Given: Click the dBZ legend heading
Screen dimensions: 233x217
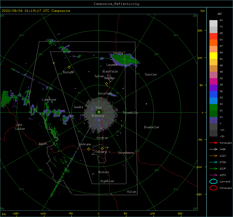Looking at the screenshot, I should click(x=220, y=14).
